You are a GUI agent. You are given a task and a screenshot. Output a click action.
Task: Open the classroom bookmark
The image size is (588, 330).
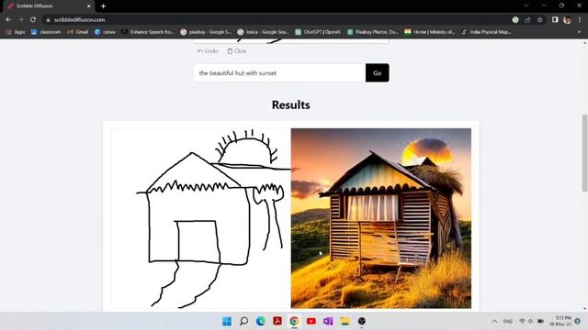pyautogui.click(x=46, y=32)
